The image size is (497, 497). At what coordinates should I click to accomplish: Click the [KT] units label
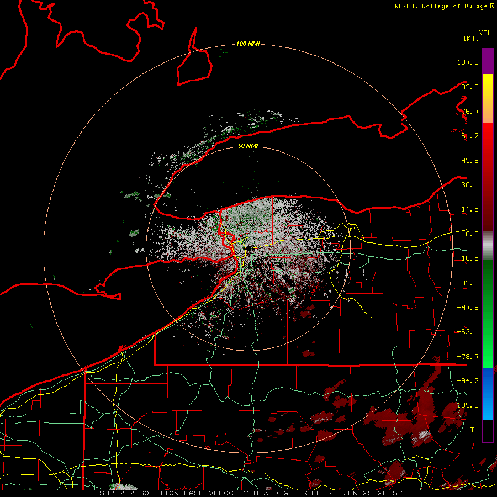tap(472, 38)
